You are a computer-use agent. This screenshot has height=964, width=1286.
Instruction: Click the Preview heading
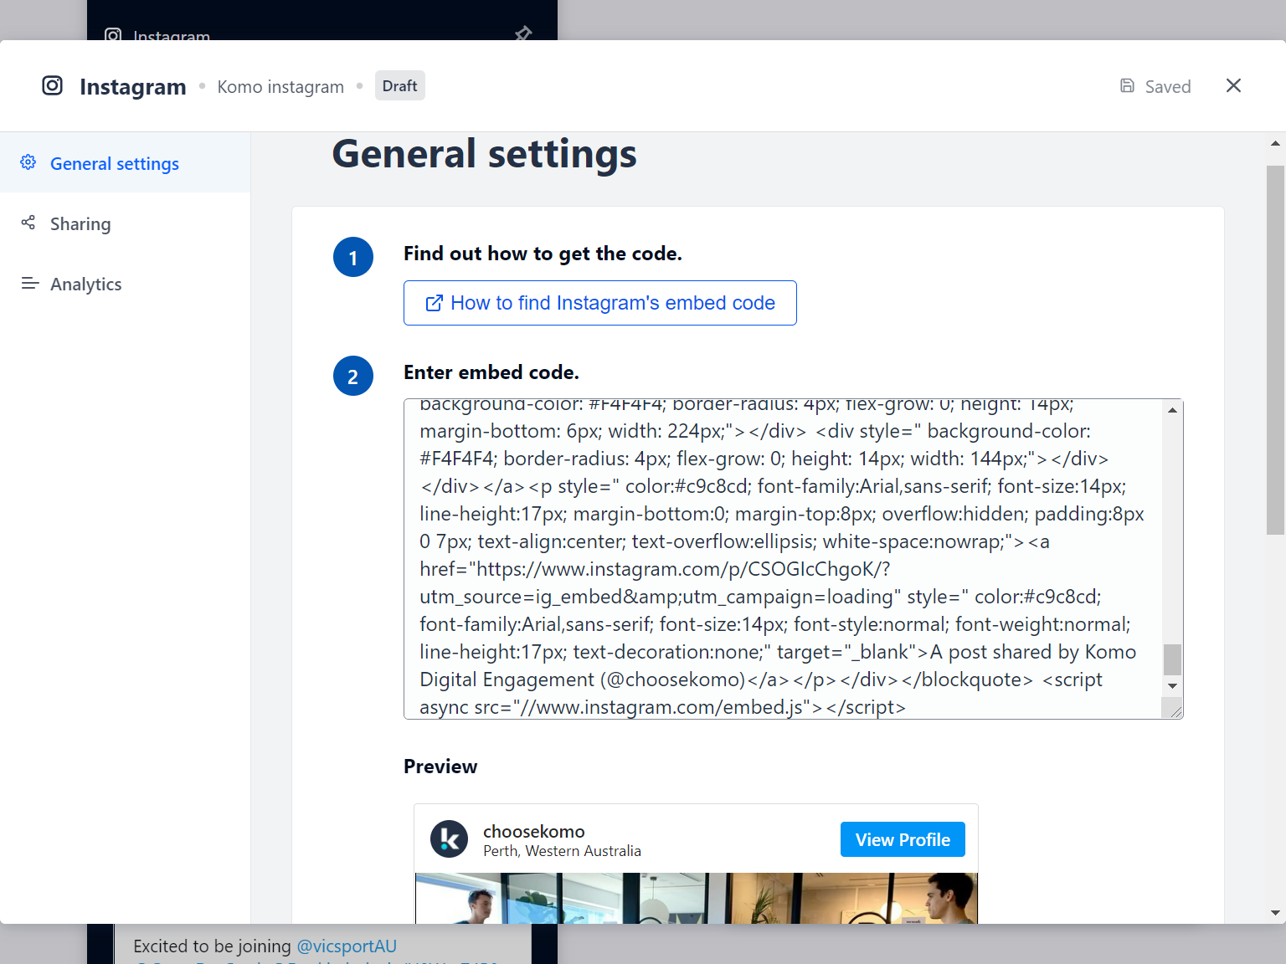[x=440, y=767]
